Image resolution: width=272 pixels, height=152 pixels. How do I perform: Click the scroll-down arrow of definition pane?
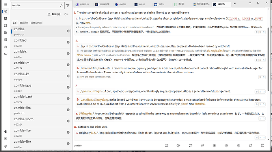click(268, 139)
